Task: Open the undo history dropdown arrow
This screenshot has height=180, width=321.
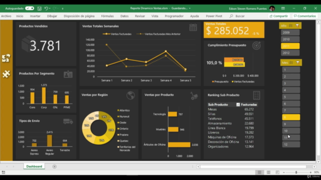Action: click(50, 8)
